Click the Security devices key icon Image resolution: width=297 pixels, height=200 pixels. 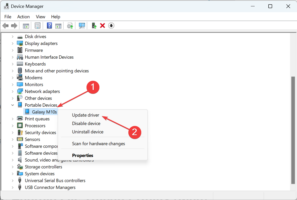tap(20, 132)
